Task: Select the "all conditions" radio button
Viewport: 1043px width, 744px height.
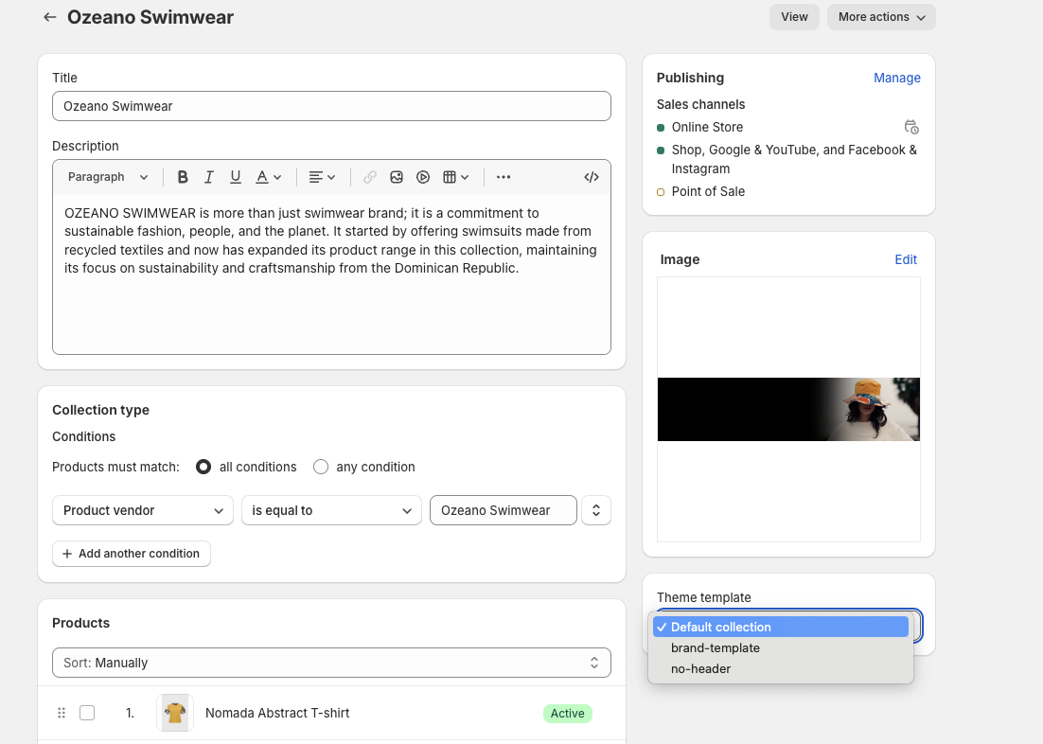Action: pos(203,467)
